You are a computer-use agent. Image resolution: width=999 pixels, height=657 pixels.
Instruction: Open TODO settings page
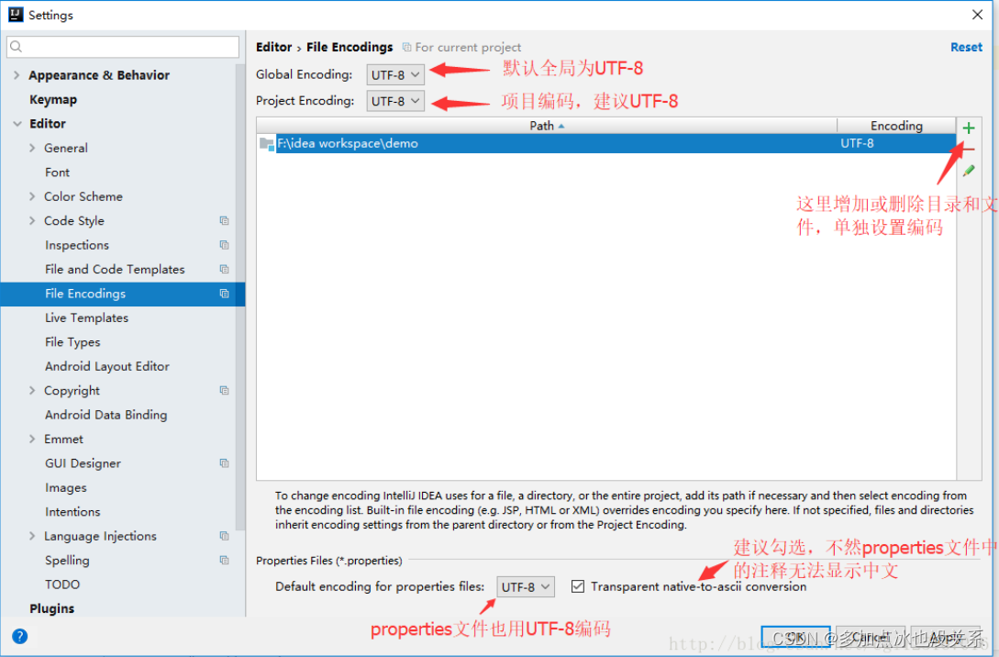62,585
